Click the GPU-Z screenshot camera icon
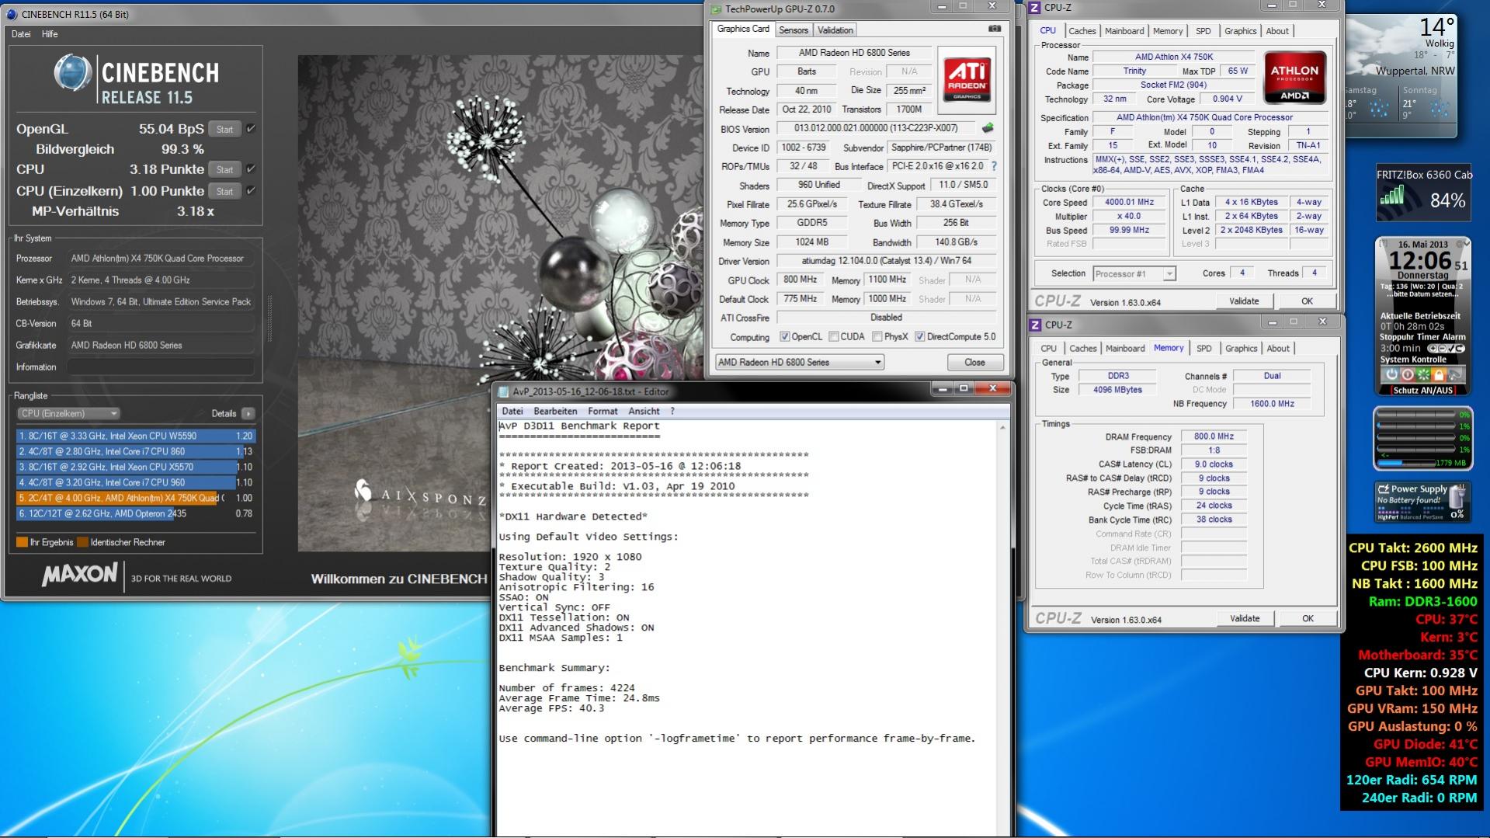 [x=995, y=29]
